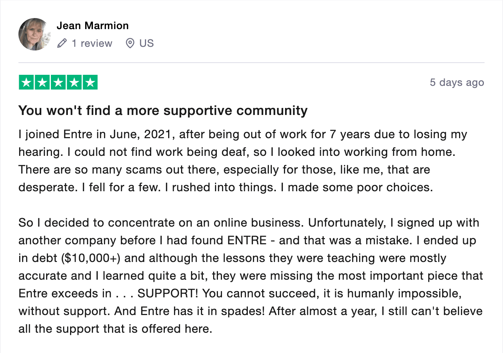Click the paragraph starting "So I decided"
The width and height of the screenshot is (503, 353).
251,276
